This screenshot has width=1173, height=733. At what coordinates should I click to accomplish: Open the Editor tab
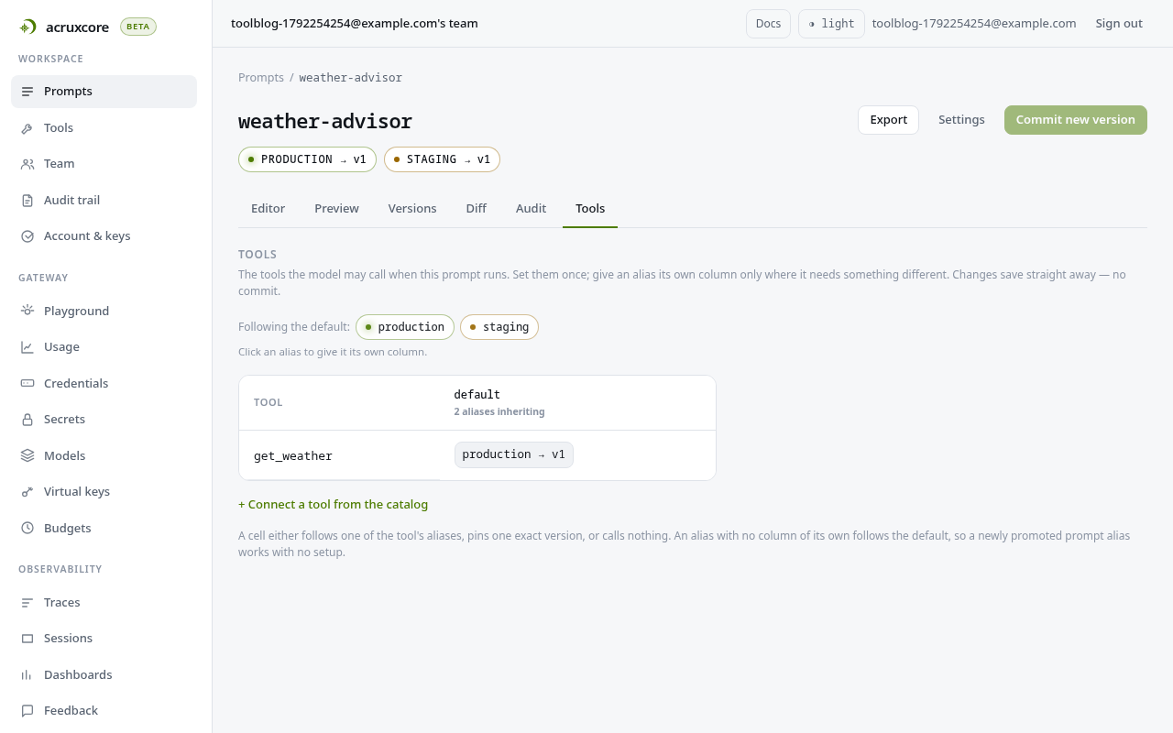(x=268, y=209)
